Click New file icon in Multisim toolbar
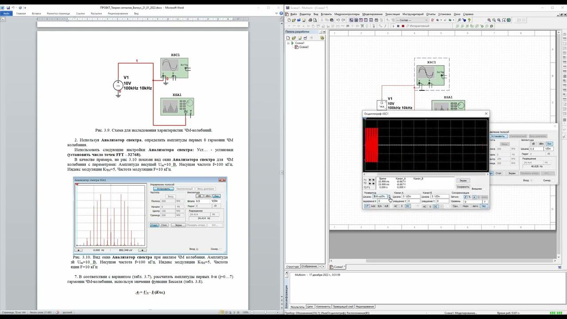Viewport: 567px width, 319px height. pos(289,20)
